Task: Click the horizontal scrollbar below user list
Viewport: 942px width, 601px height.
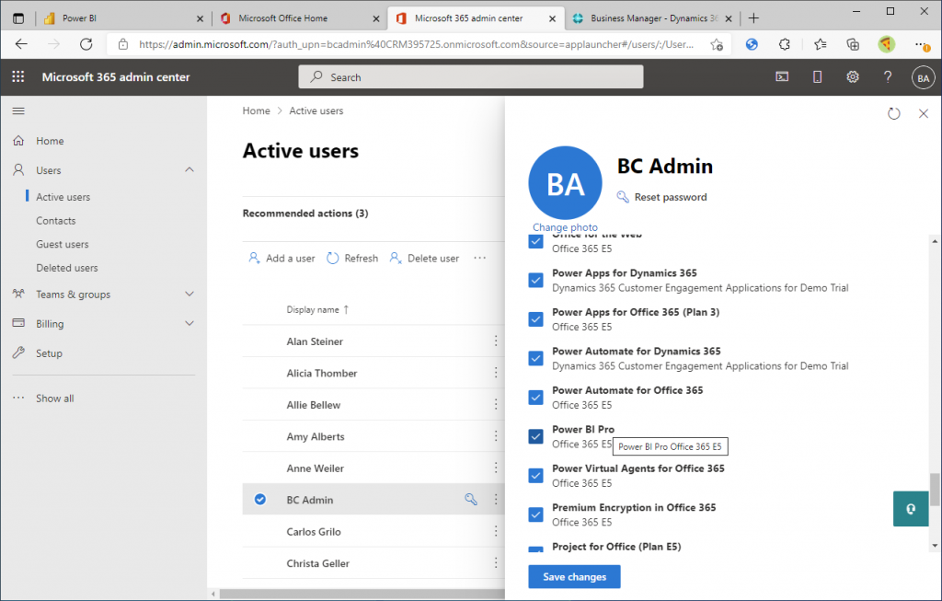Action: (x=362, y=594)
